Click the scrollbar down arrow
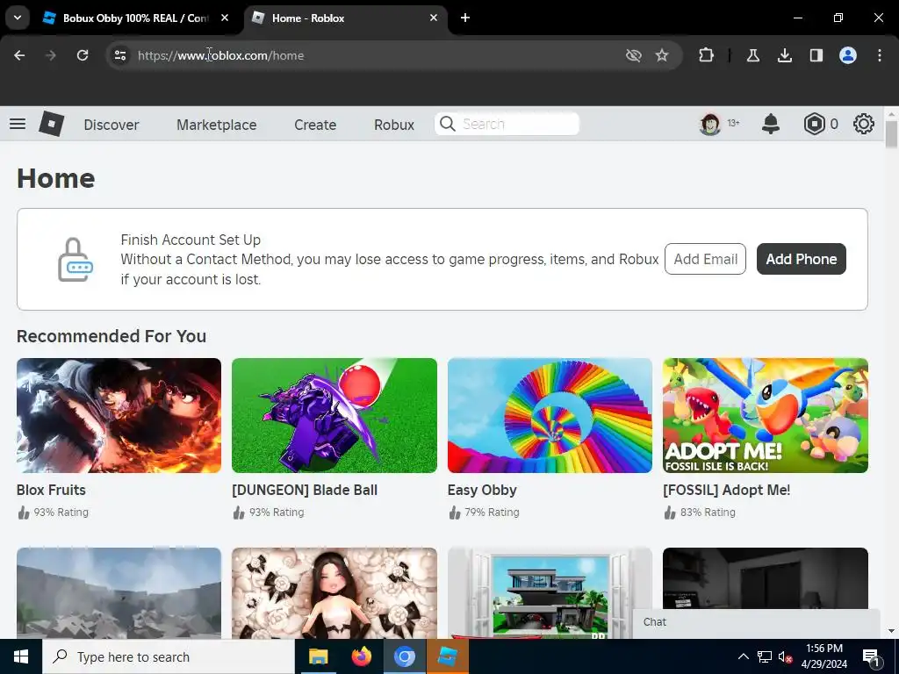 [x=891, y=631]
